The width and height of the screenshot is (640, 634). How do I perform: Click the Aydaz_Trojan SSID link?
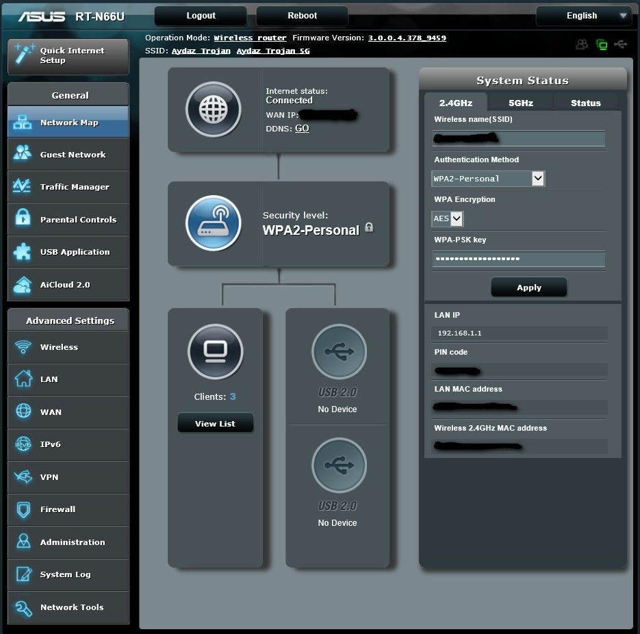[201, 51]
